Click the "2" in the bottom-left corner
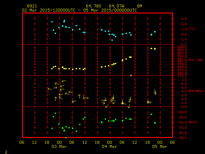Image resolution: width=205 pixels, height=154 pixels. tap(6, 152)
